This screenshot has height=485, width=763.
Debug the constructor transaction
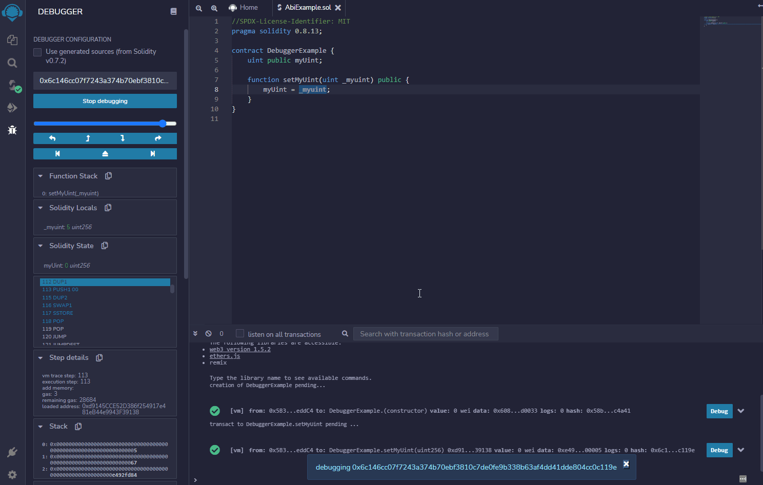pyautogui.click(x=719, y=411)
